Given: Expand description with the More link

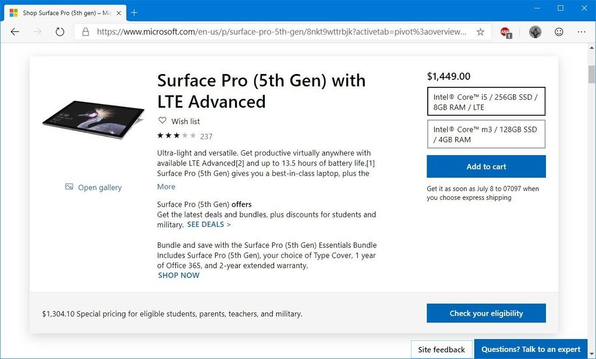Looking at the screenshot, I should point(166,186).
